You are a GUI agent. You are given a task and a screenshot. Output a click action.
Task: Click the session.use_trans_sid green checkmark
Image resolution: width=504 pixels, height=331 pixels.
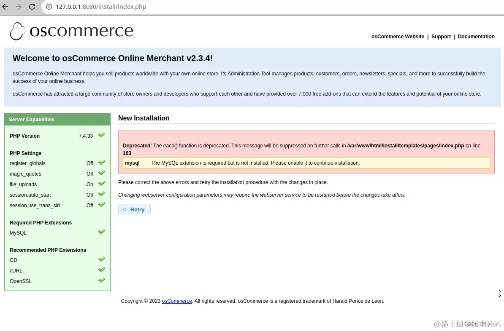[x=102, y=205]
